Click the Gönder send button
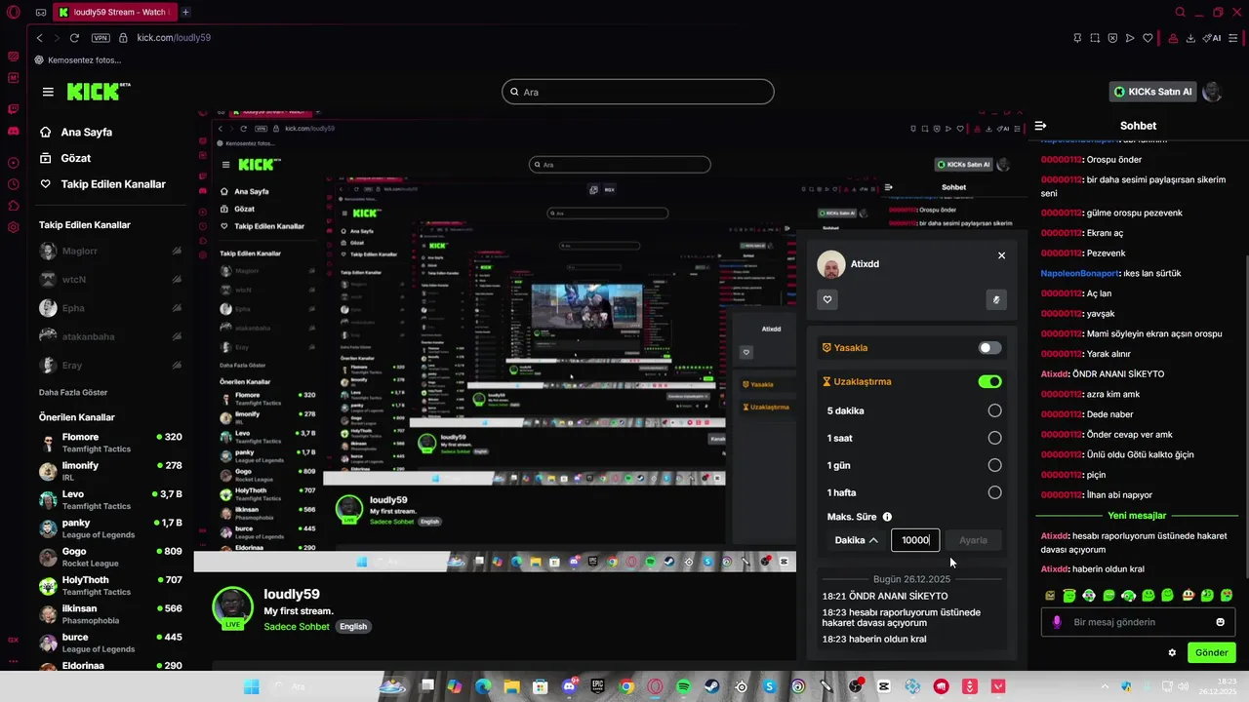The width and height of the screenshot is (1249, 702). tap(1211, 653)
